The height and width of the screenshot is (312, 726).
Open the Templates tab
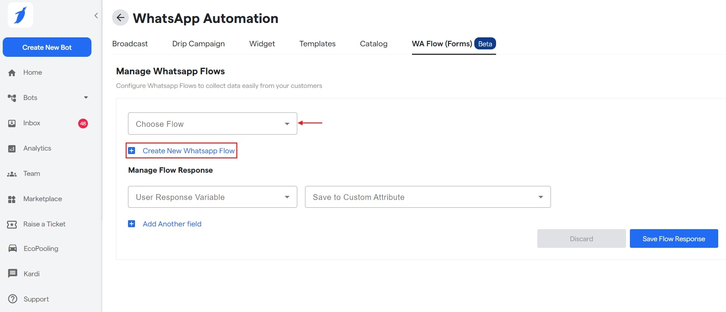click(317, 44)
